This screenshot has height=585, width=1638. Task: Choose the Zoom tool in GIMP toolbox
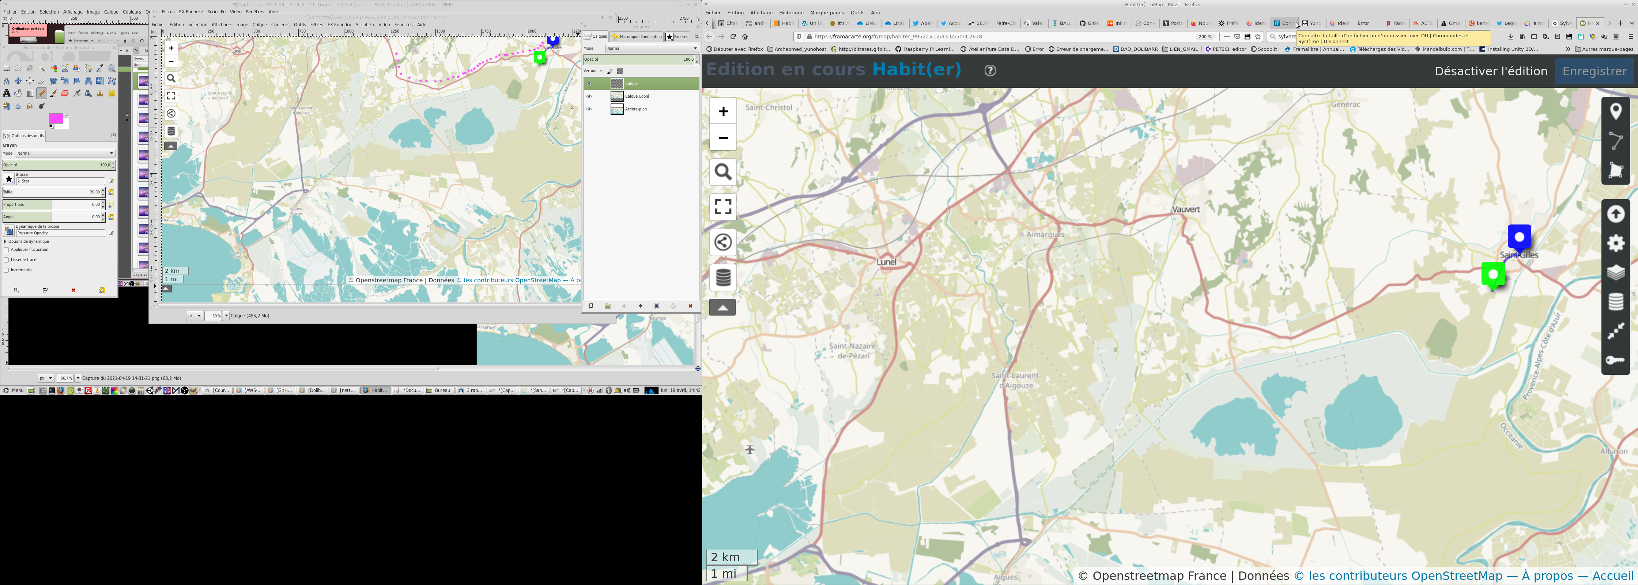pyautogui.click(x=112, y=69)
